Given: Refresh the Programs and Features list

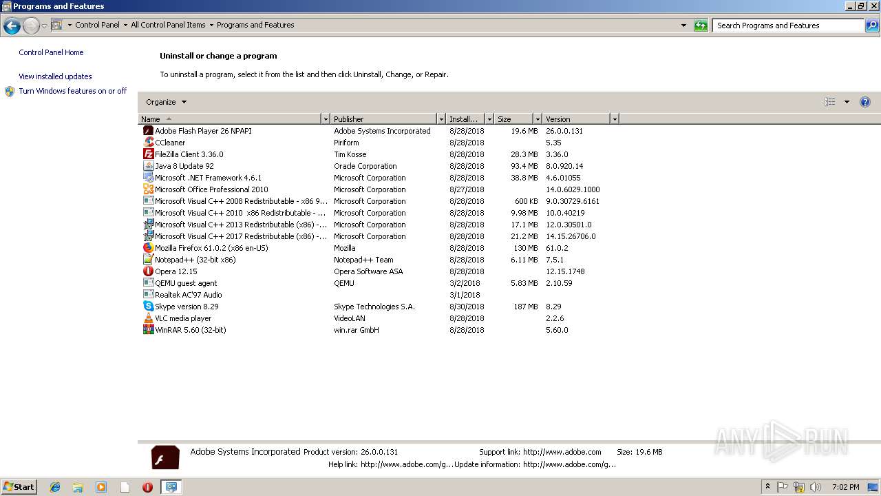Looking at the screenshot, I should click(701, 25).
